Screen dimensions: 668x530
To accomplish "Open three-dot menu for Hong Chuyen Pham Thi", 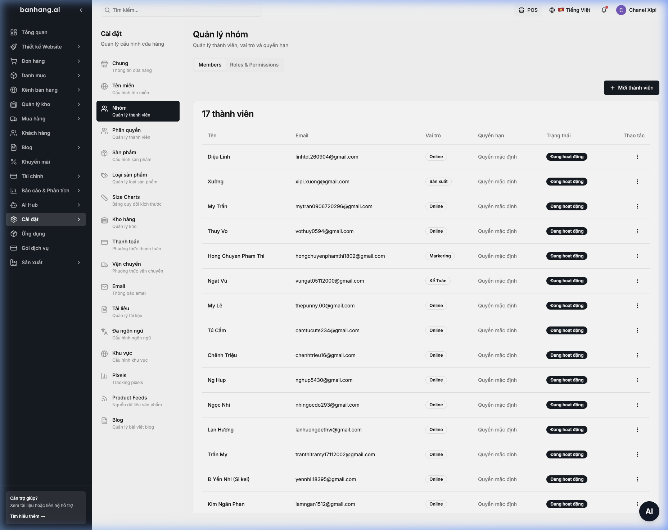I will 637,256.
